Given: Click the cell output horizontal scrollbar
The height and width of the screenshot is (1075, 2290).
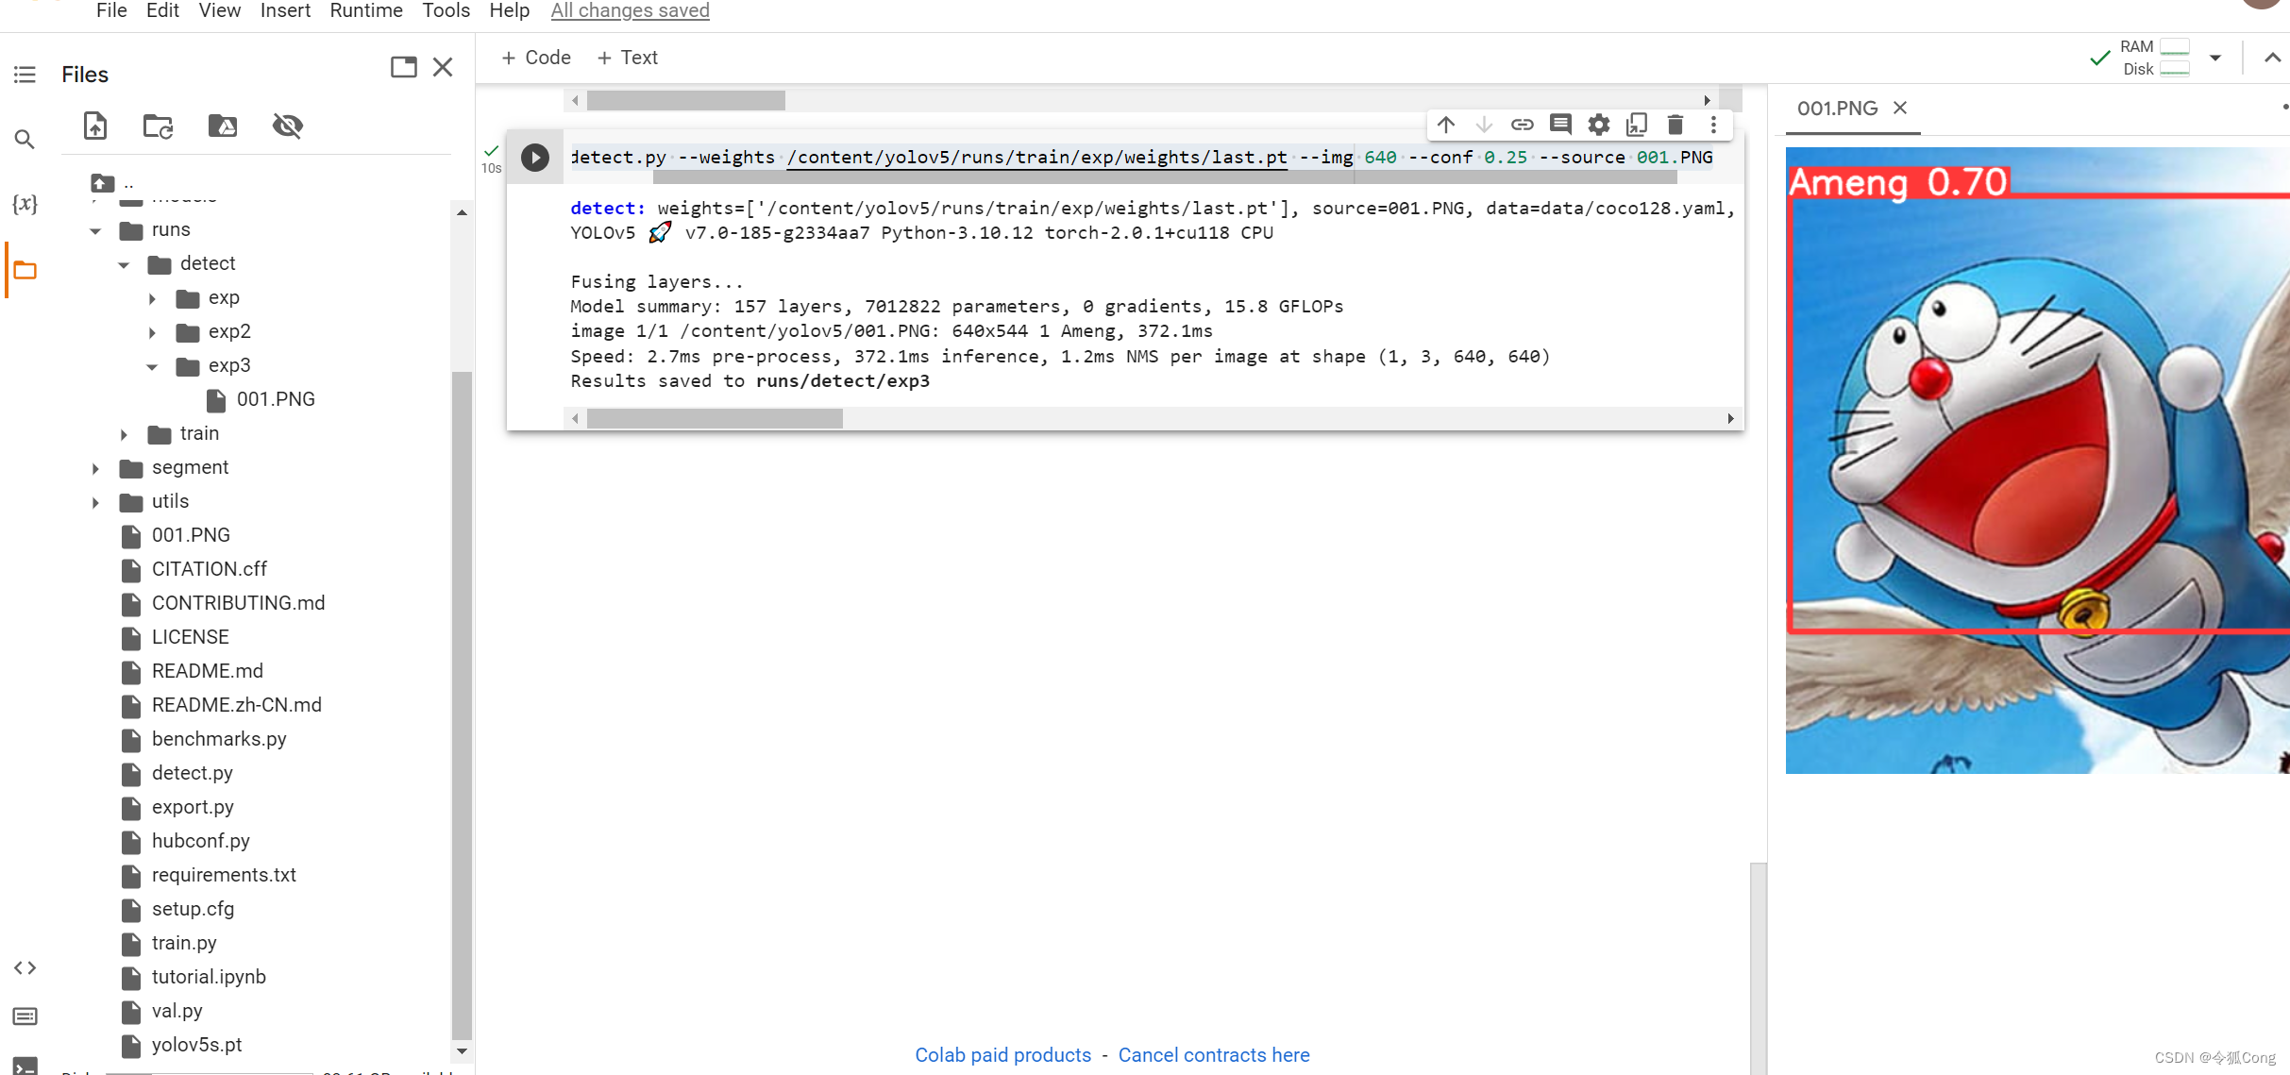Looking at the screenshot, I should coord(715,418).
